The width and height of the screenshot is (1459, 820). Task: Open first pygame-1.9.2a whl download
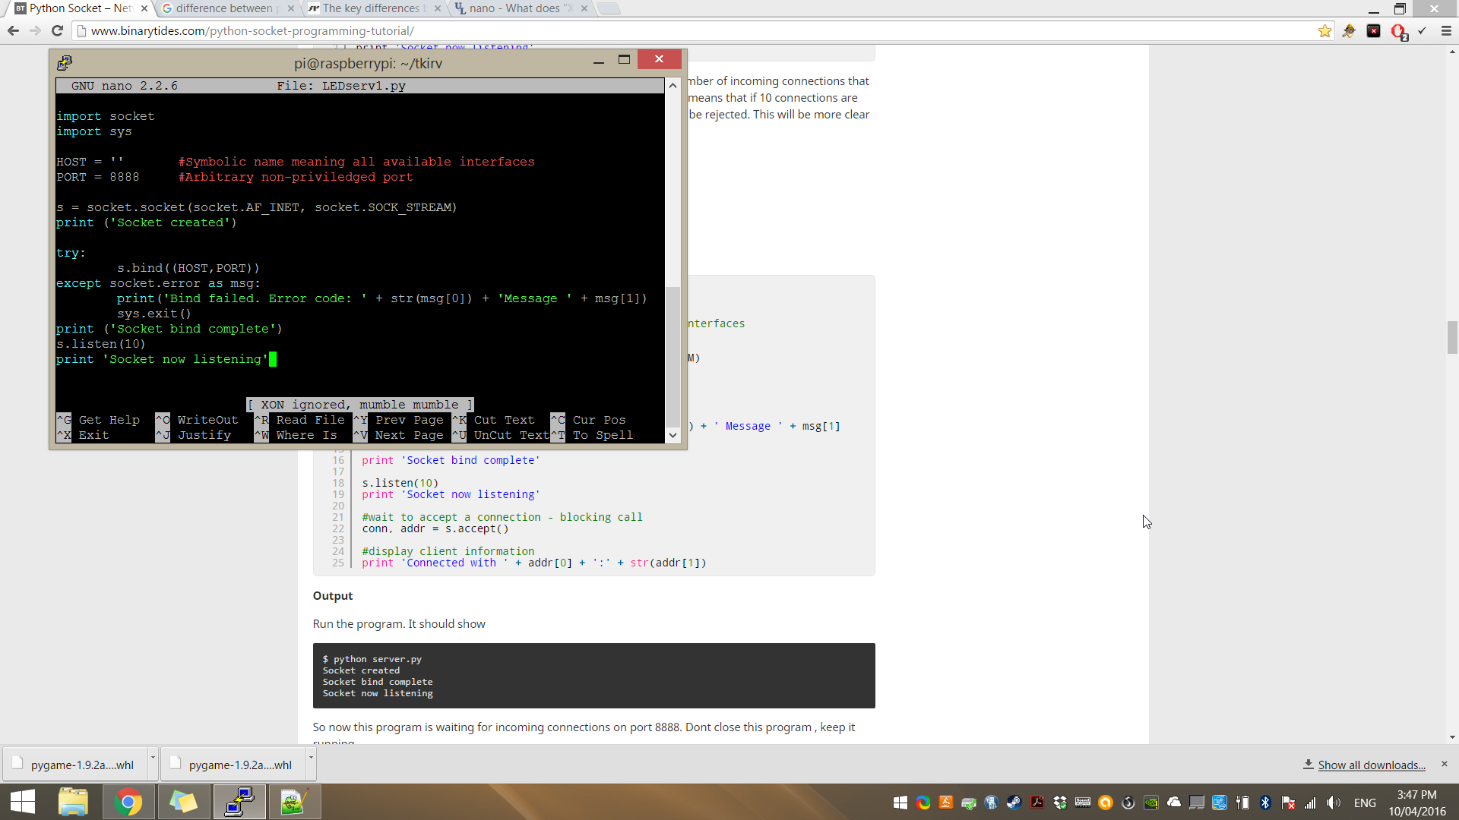(74, 765)
